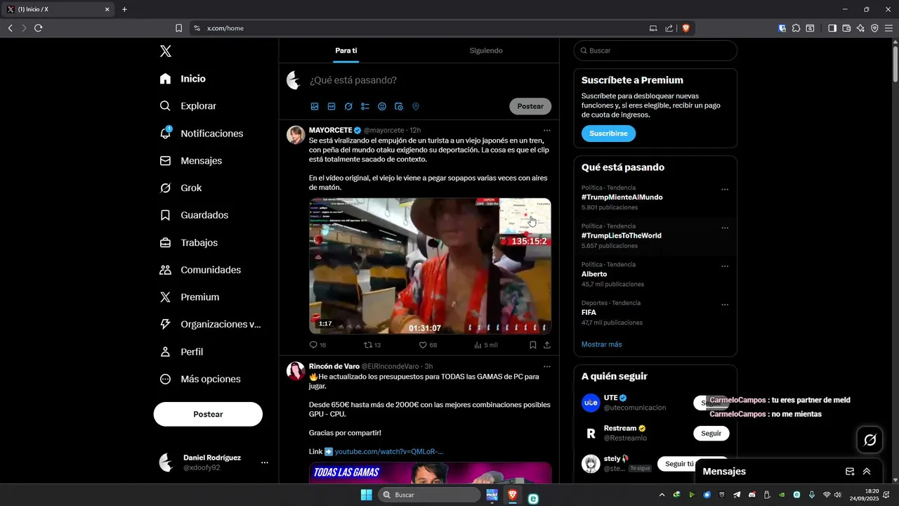This screenshot has height=506, width=899.
Task: Play the MAYORCETE train video
Action: tap(430, 266)
